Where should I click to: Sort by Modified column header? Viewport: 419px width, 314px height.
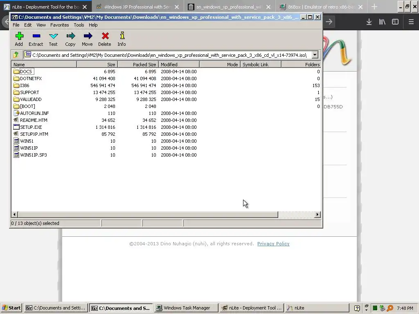(179, 65)
